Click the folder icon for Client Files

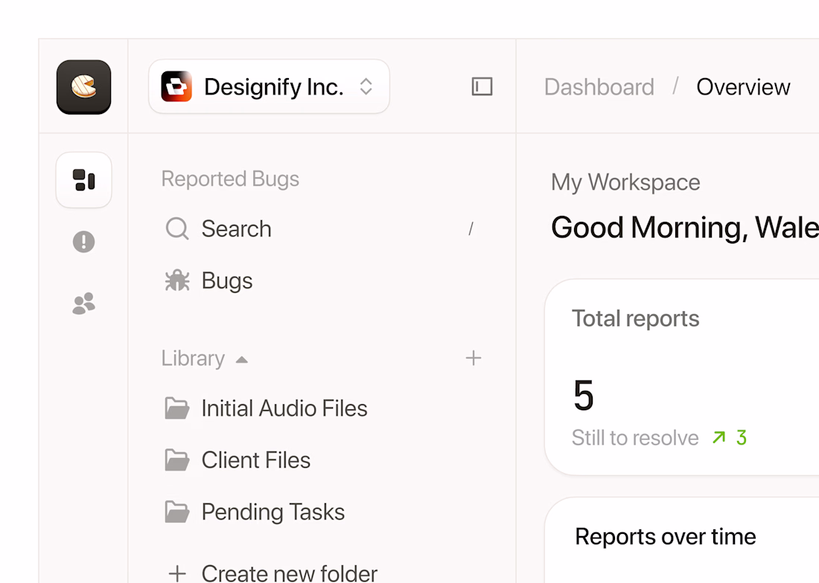[177, 460]
